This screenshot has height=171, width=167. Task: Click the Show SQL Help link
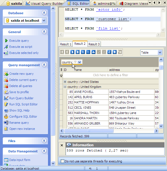click(19, 110)
